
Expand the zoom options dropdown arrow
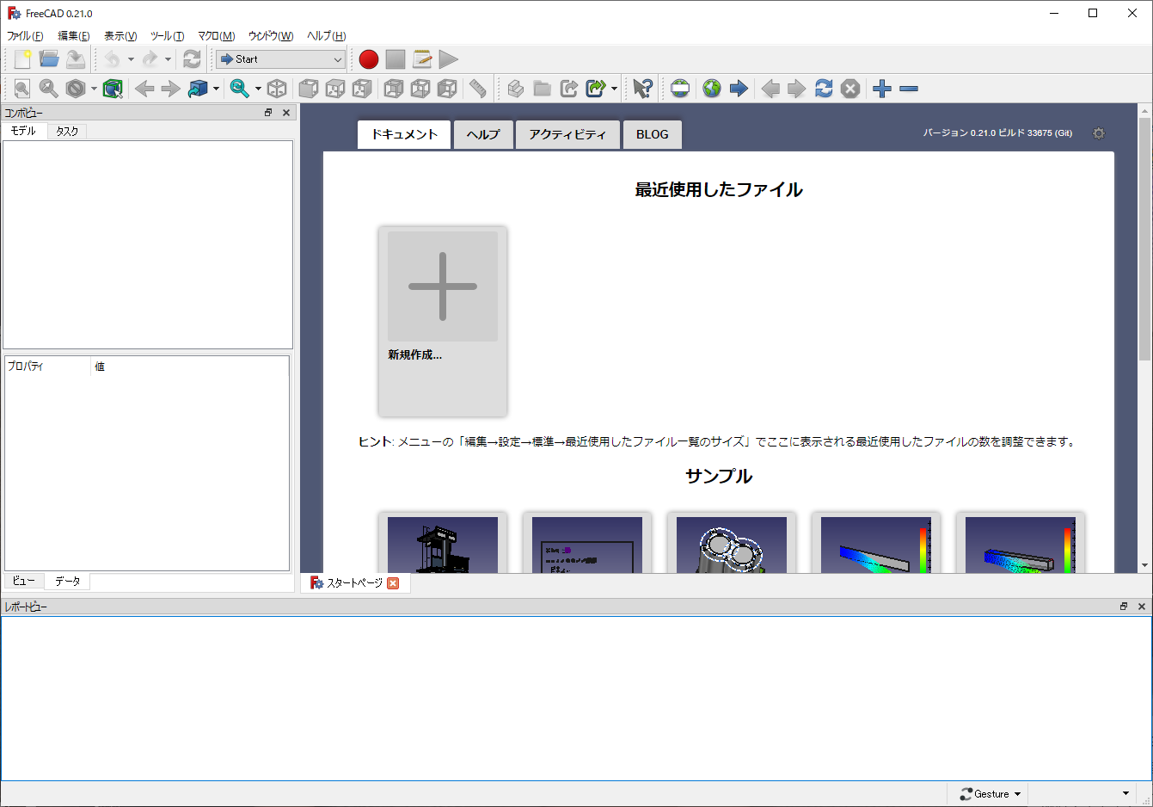258,89
